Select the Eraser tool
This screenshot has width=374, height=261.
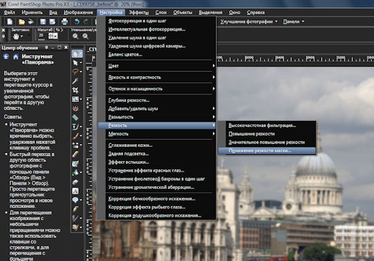click(75, 154)
